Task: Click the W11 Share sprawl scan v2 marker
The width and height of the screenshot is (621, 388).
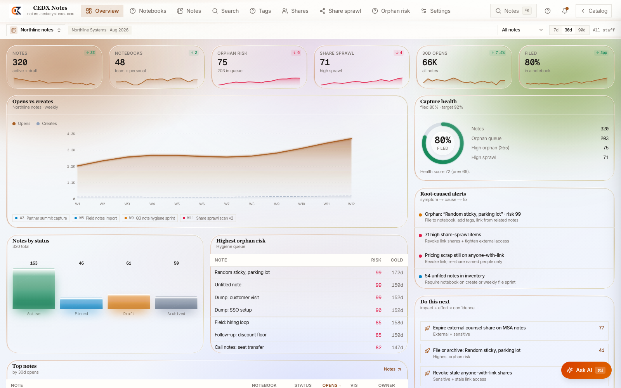Action: [208, 218]
